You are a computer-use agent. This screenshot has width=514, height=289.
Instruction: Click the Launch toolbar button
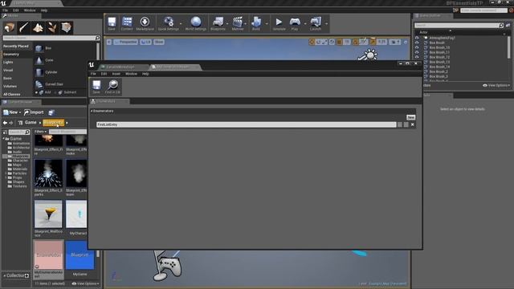316,23
